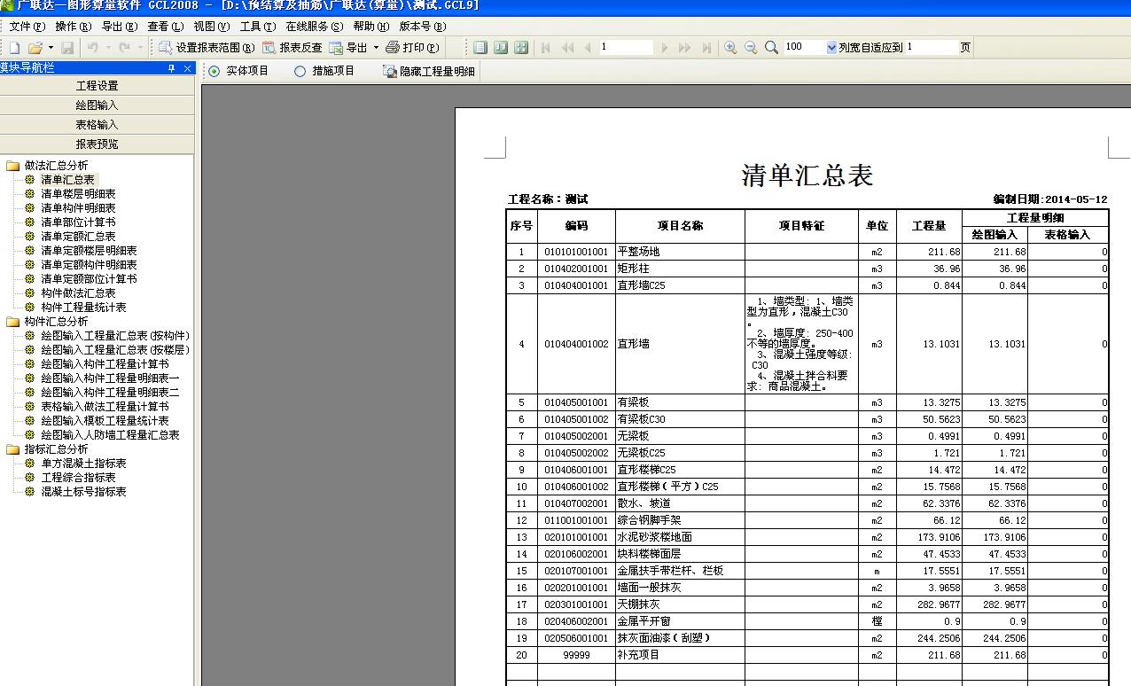Click the page number input field

pyautogui.click(x=626, y=47)
